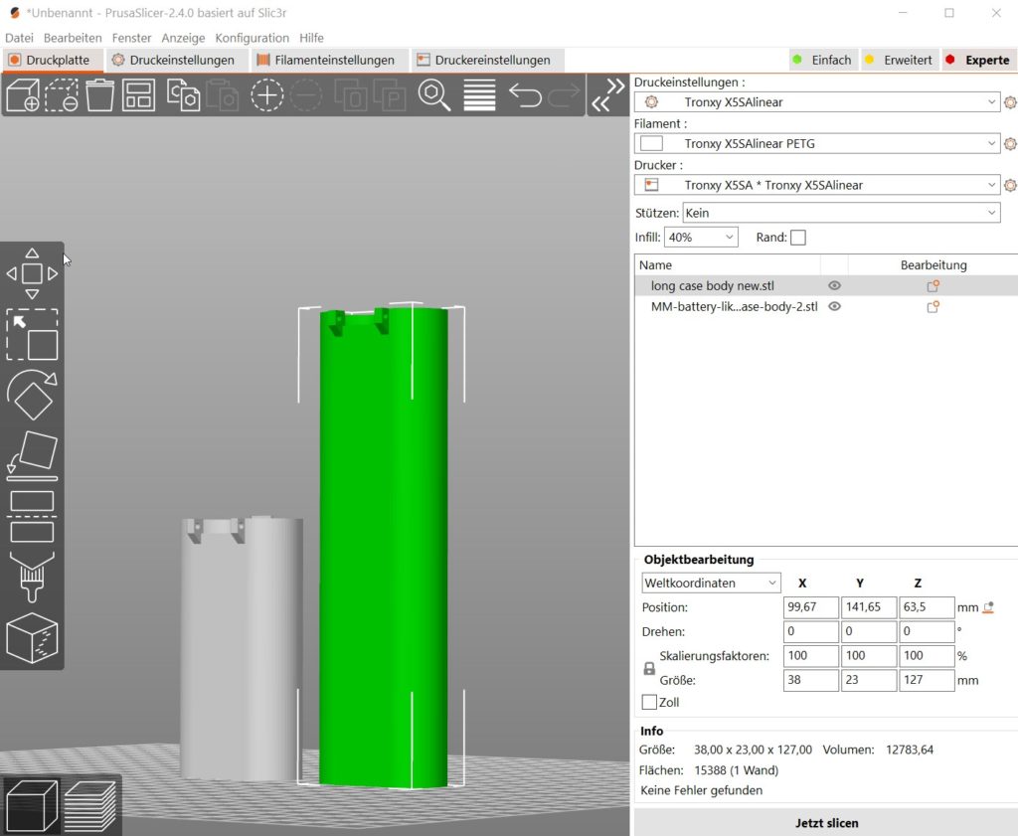Viewport: 1018px width, 836px height.
Task: Click the Add object toolbar icon
Action: click(x=23, y=94)
